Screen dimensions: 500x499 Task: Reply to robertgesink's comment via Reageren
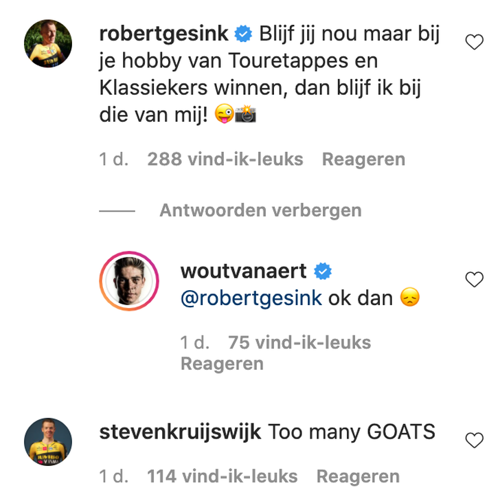363,159
